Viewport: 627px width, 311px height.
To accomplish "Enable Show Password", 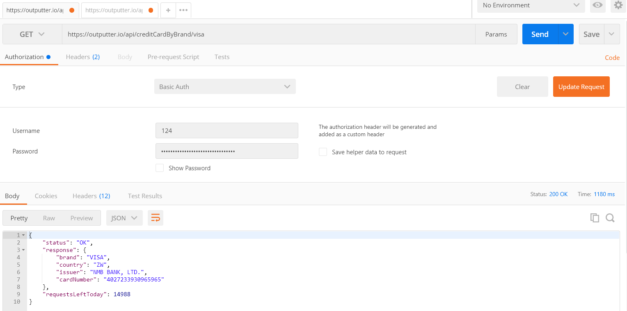I will click(x=160, y=168).
